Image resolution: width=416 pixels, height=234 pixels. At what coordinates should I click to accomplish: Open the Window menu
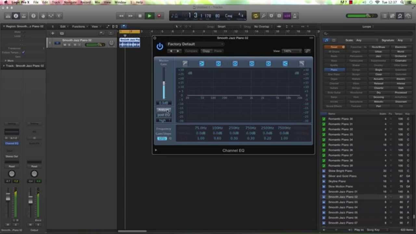[x=120, y=2]
